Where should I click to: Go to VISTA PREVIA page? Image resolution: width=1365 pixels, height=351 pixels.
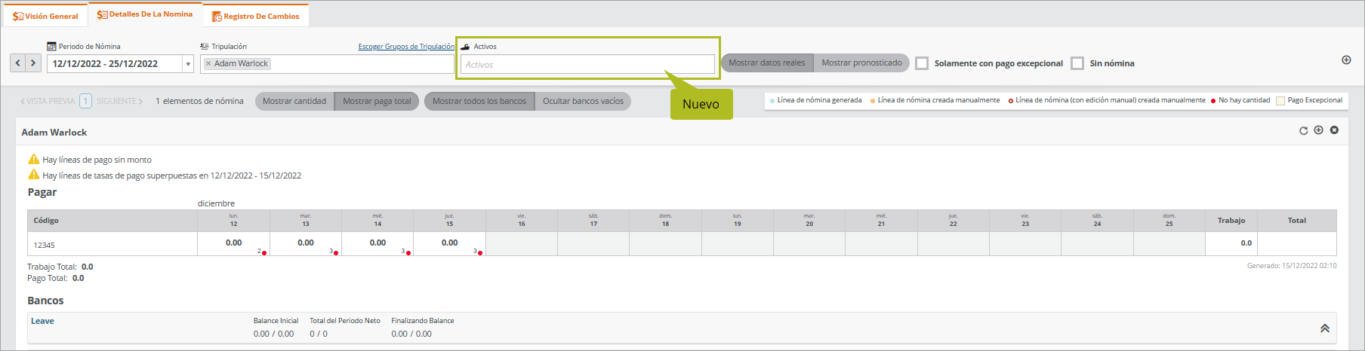tap(48, 101)
